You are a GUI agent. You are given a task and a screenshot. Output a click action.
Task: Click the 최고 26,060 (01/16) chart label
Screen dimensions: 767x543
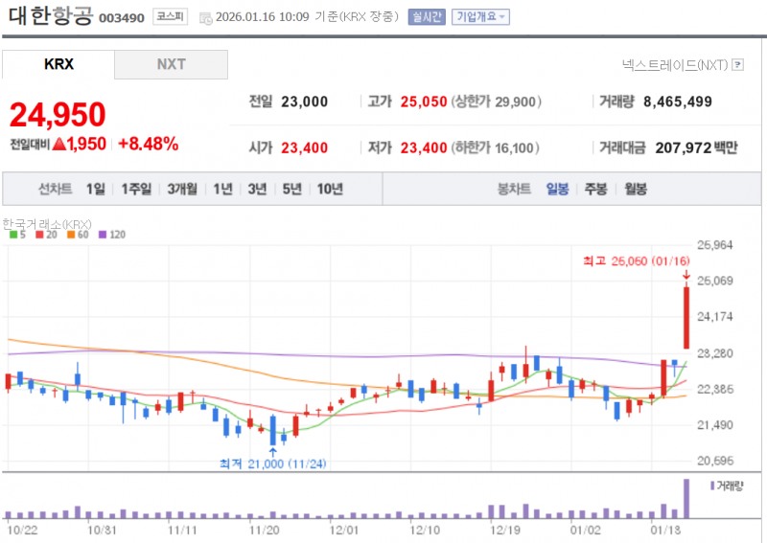(637, 261)
